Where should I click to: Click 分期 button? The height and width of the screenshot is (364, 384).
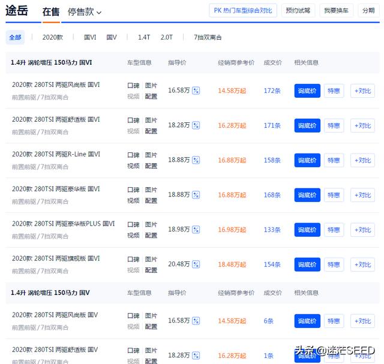(368, 11)
